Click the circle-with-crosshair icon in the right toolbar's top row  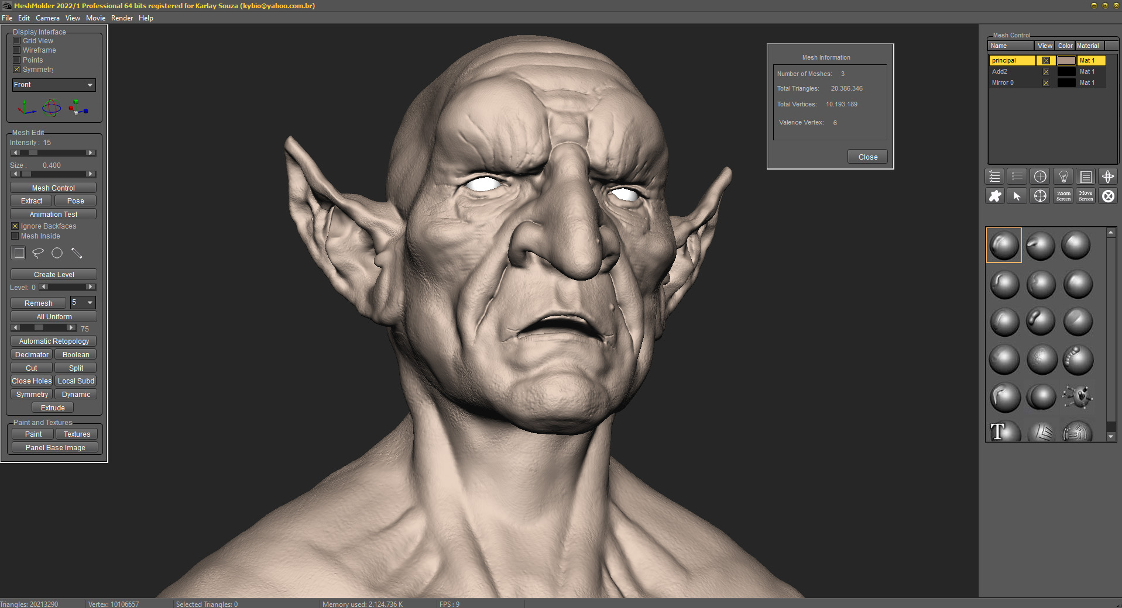(1040, 177)
